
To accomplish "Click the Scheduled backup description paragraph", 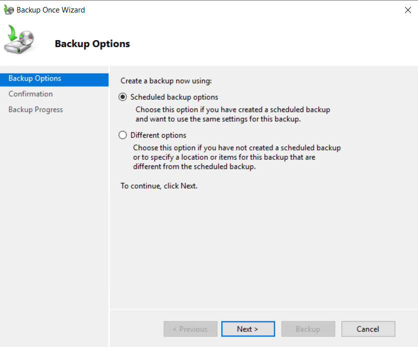I will pos(233,114).
